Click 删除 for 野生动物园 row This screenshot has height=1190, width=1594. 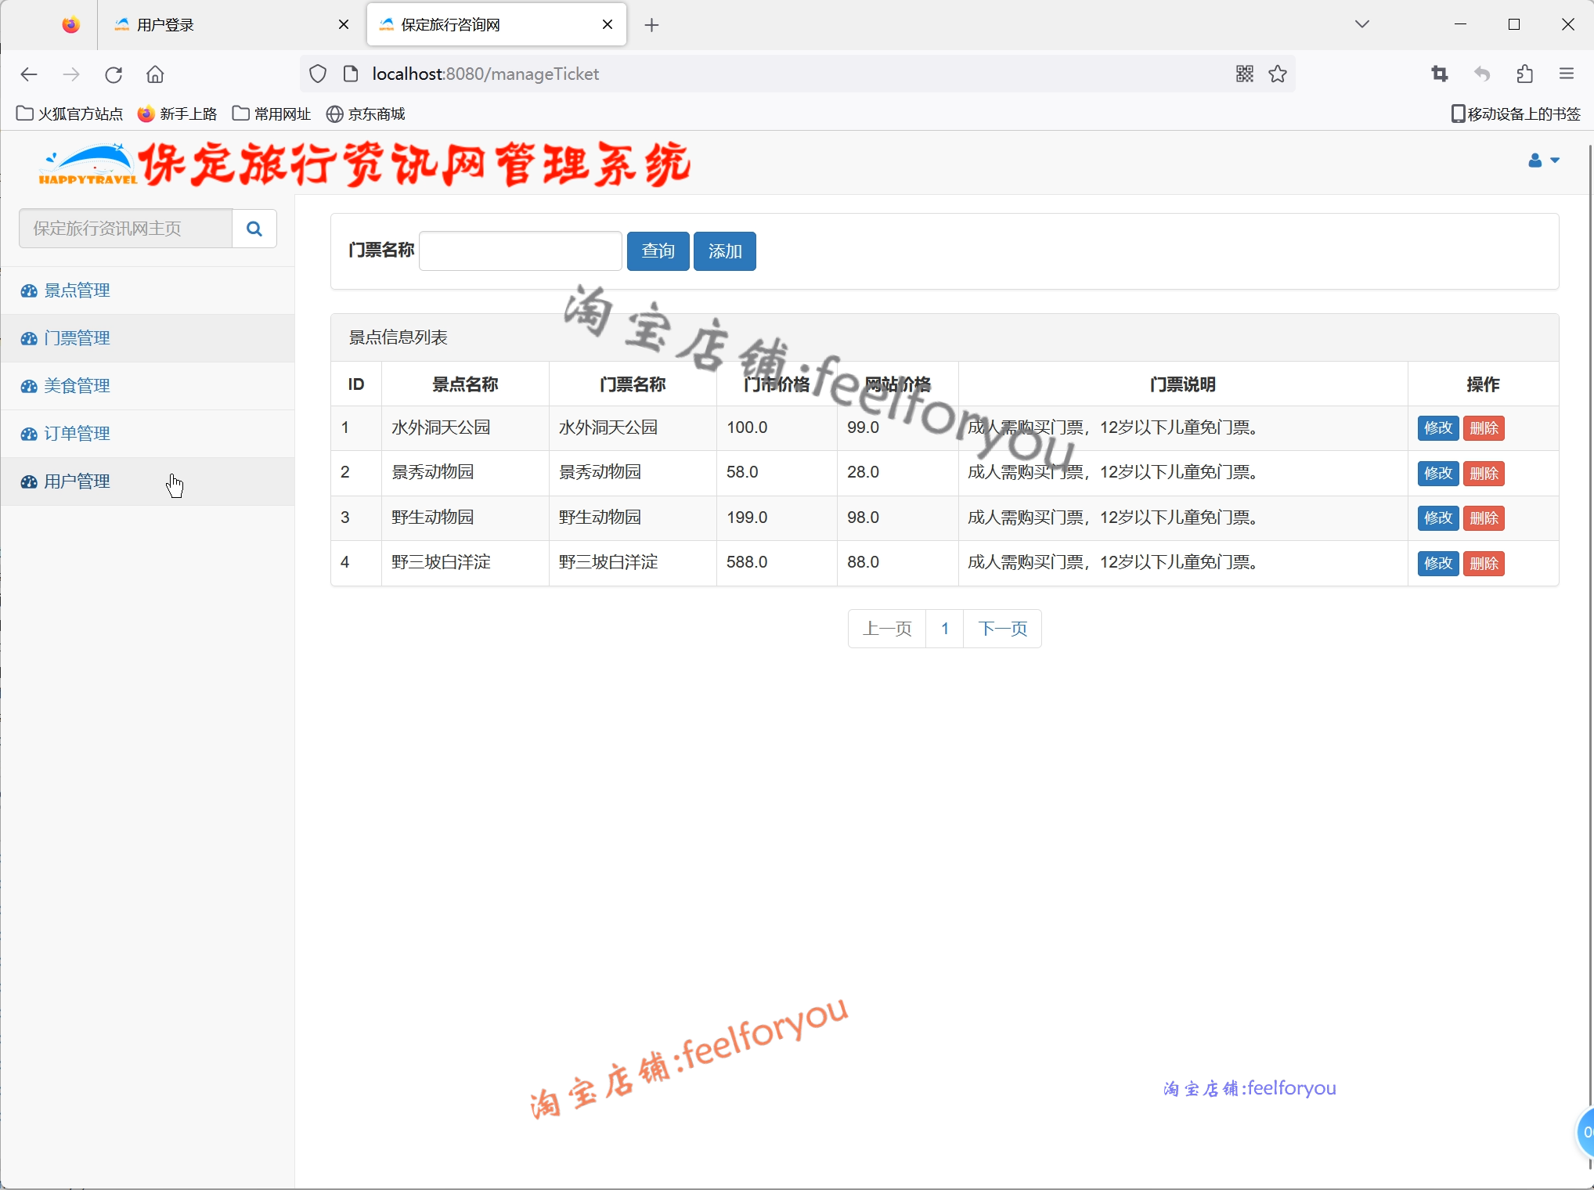(x=1484, y=518)
